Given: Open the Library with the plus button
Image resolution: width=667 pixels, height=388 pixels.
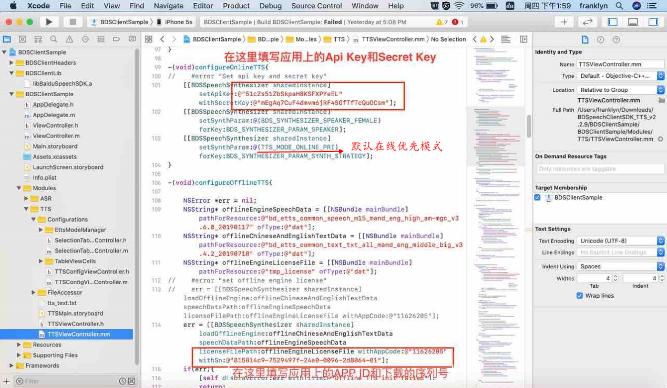Looking at the screenshot, I should pos(564,22).
